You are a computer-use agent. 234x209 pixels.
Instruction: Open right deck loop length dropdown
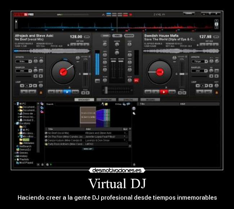coord(206,86)
